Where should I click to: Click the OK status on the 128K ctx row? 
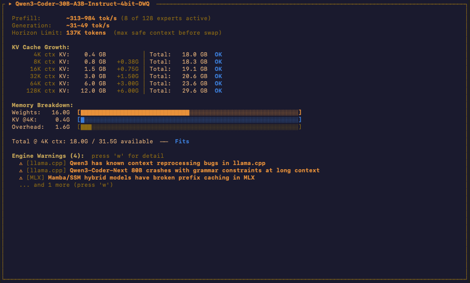point(218,91)
